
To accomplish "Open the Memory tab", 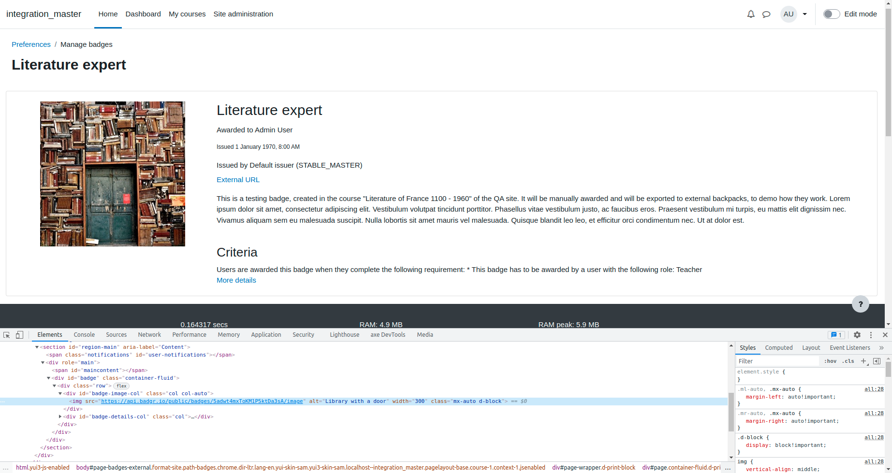I will (x=229, y=335).
